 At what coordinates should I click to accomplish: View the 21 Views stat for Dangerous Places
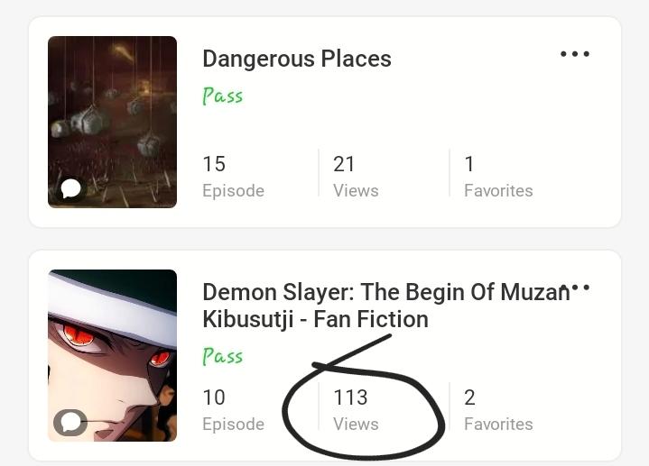[x=355, y=176]
